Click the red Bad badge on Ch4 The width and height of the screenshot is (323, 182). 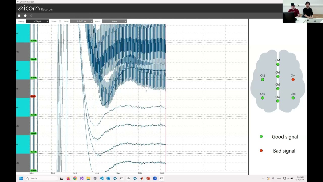(x=33, y=96)
